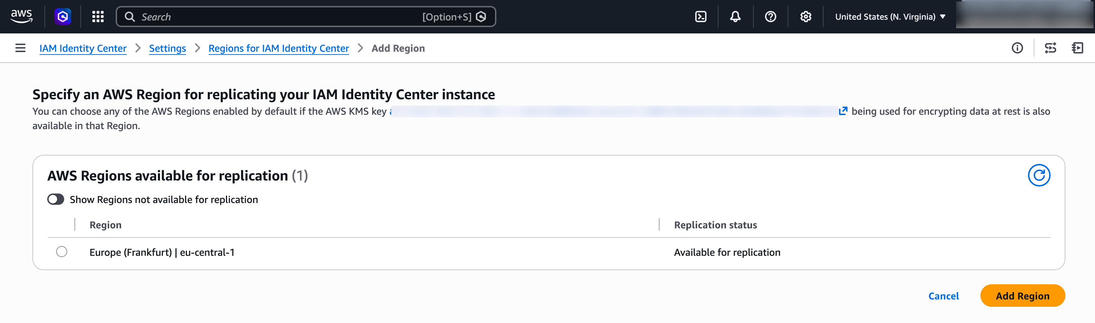This screenshot has width=1095, height=323.
Task: Open the notebook launch panel icon at top right
Action: coord(1078,48)
